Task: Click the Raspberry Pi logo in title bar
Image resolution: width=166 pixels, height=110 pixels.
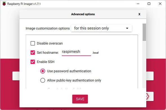Action: click(x=4, y=4)
